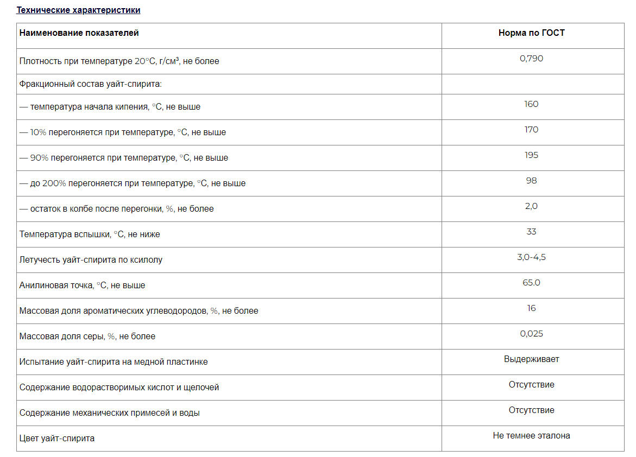Click Отсутствие in водорастворимых кислот row
The width and height of the screenshot is (636, 457).
coord(531,385)
